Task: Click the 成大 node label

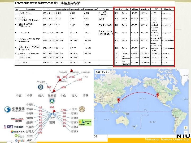Action: point(41,96)
